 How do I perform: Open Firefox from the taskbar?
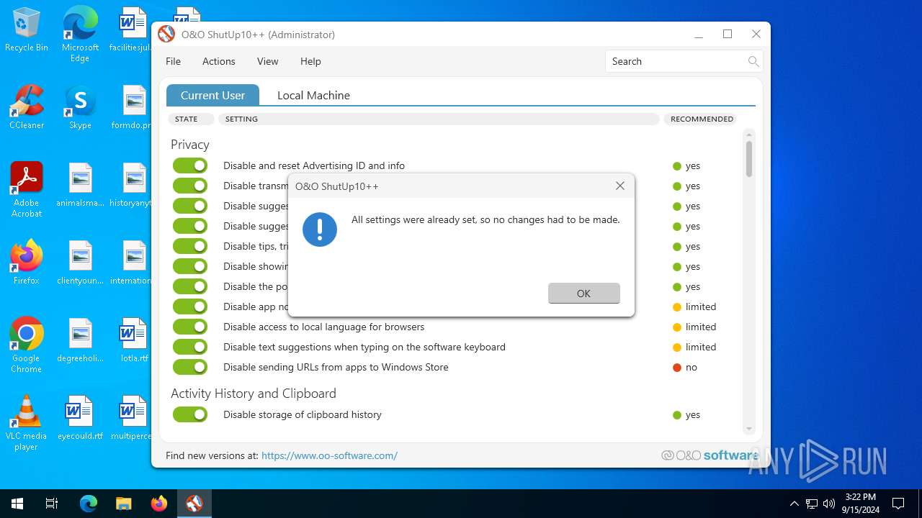[159, 504]
